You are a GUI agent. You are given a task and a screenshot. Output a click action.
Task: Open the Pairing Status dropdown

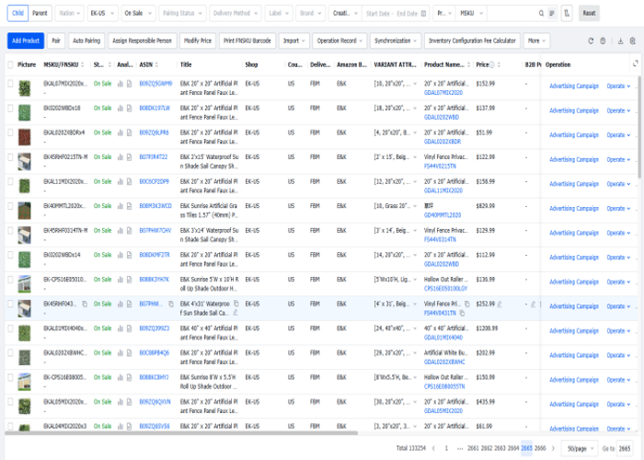(x=182, y=14)
